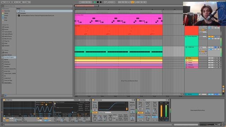Solo the 6 Snare track
Screen dimensions: 226x127
215,60
